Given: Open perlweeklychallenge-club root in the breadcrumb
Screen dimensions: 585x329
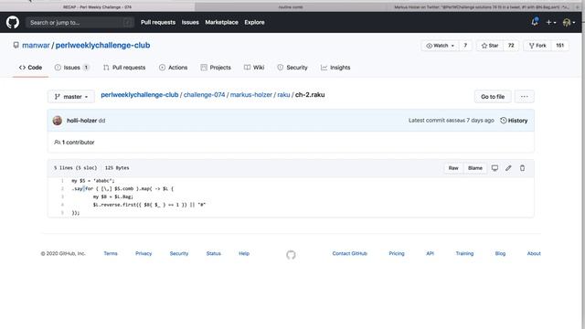Looking at the screenshot, I should click(140, 95).
